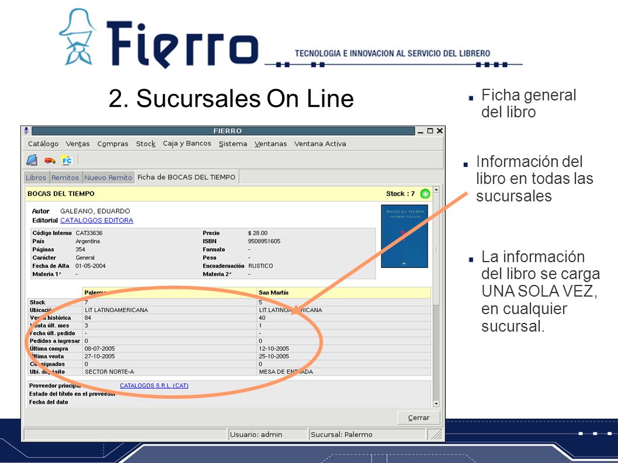
Task: Click the scrollbar up arrow
Action: 436,190
